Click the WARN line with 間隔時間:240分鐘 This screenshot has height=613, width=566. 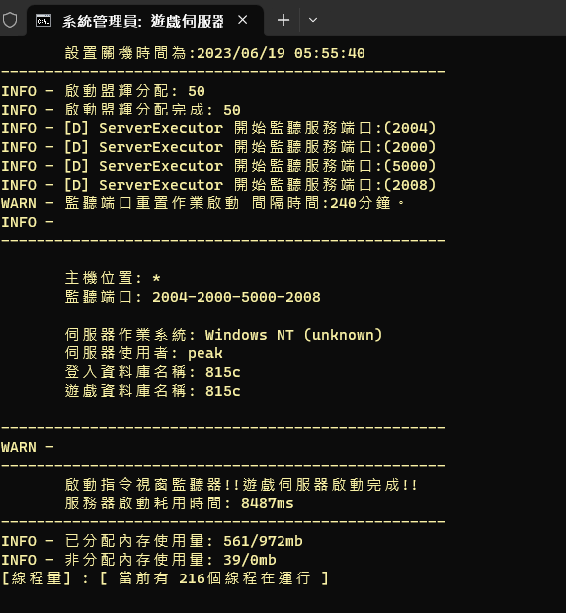203,203
